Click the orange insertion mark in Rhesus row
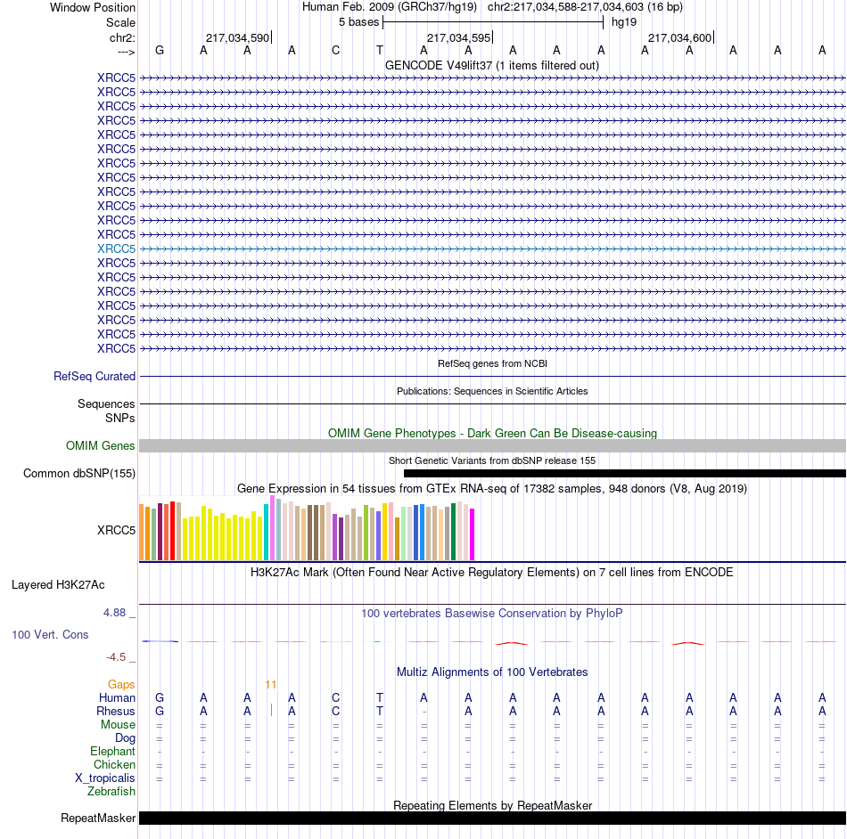Viewport: 847px width, 839px height. pos(271,711)
